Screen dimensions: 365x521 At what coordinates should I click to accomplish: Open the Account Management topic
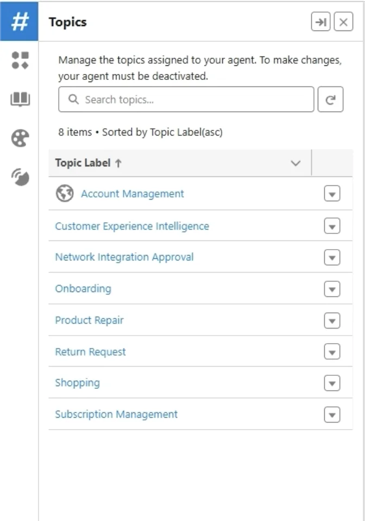tap(133, 194)
